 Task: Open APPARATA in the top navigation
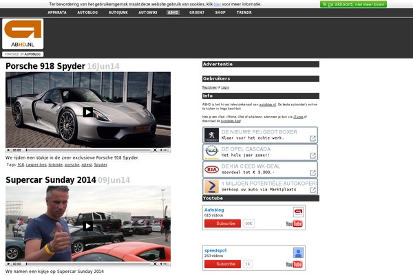pyautogui.click(x=57, y=12)
